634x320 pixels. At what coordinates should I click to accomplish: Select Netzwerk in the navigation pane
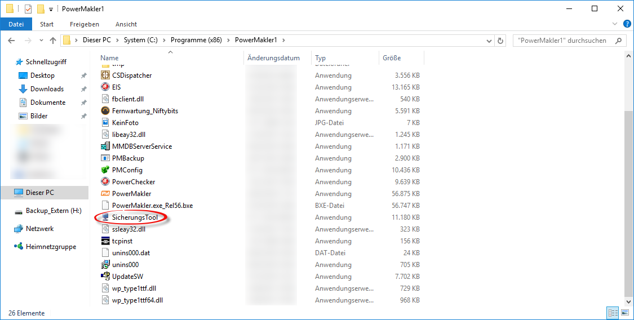point(39,229)
